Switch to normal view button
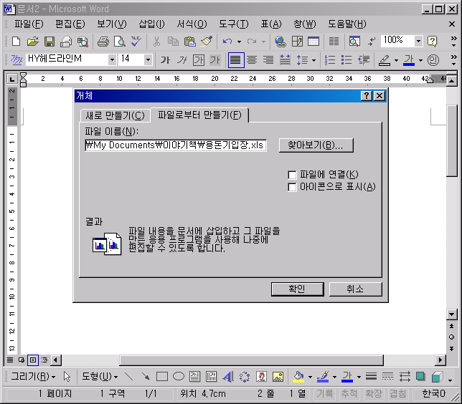 pyautogui.click(x=10, y=360)
